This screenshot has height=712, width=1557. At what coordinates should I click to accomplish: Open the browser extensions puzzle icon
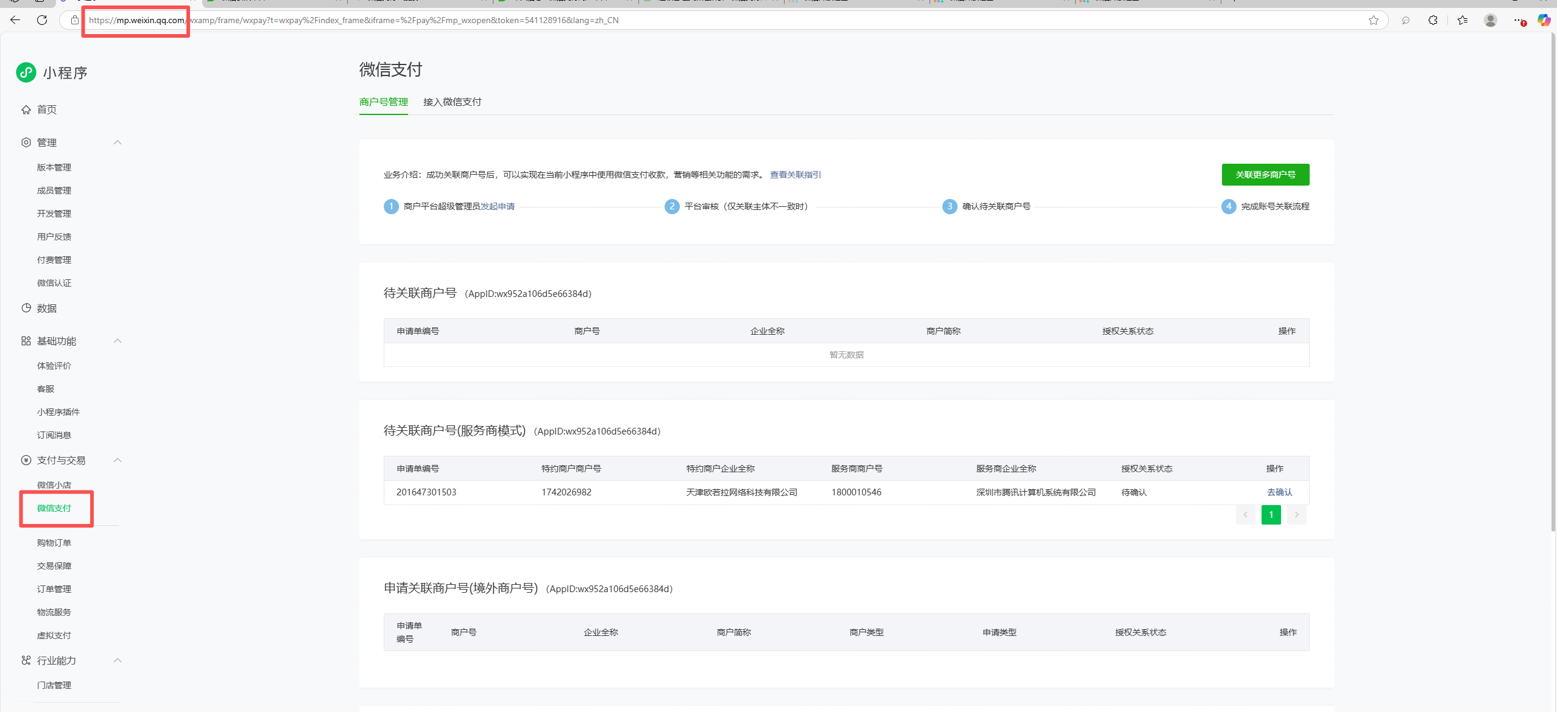[x=1433, y=20]
